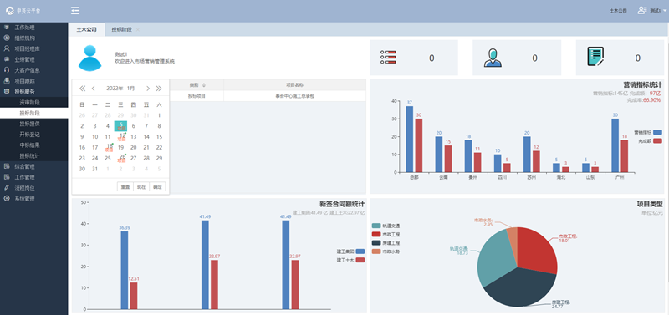669x315 pixels.
Task: Click the person avatar statistics card icon
Action: [493, 58]
